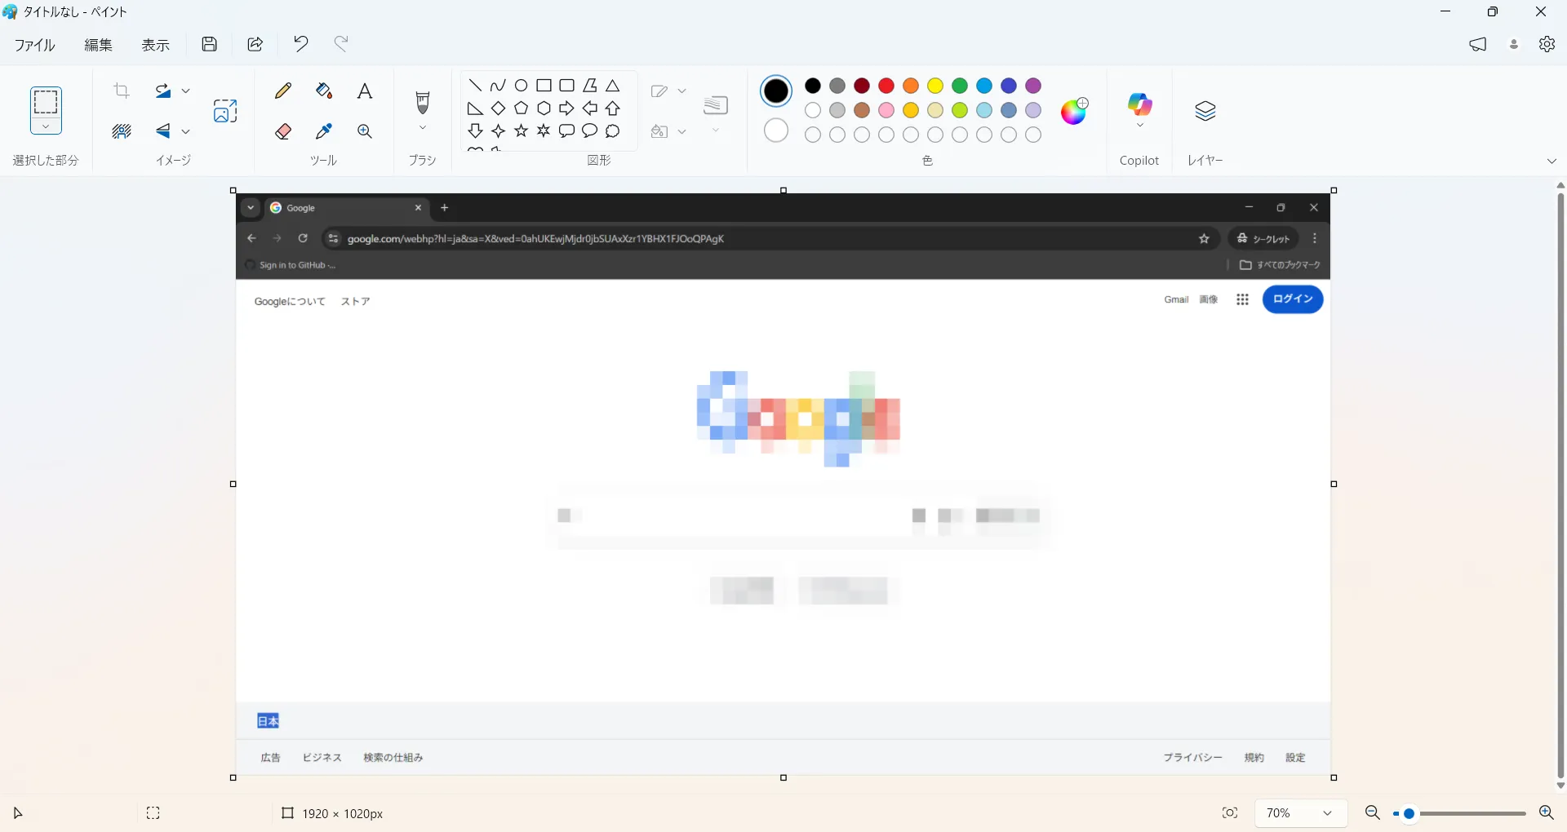Open the shape outline dropdown
This screenshot has height=832, width=1567.
(x=682, y=91)
